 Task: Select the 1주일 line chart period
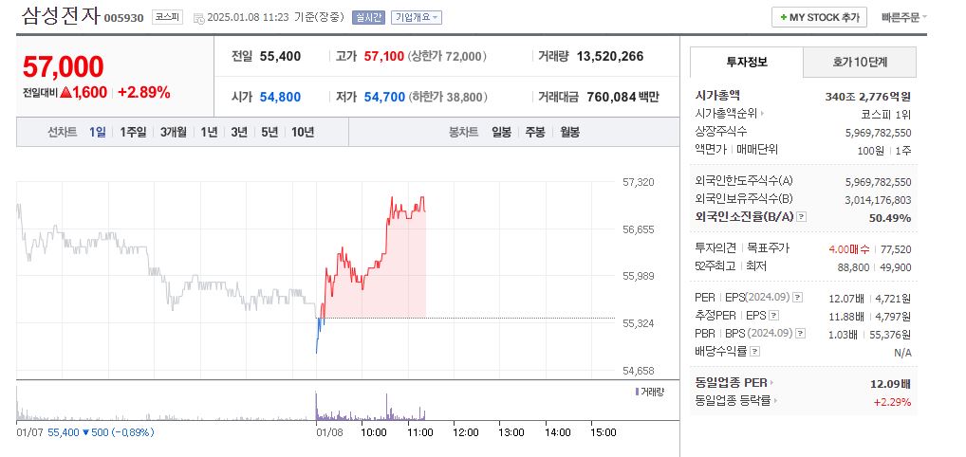[x=134, y=132]
